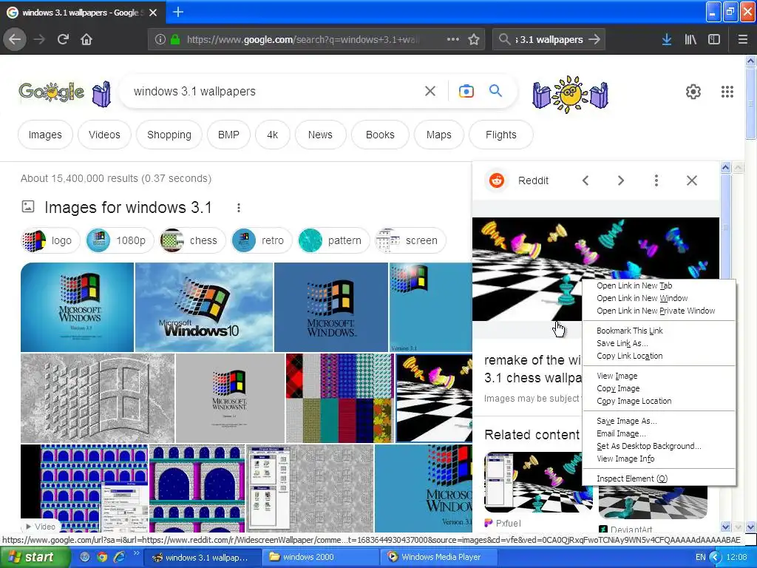Viewport: 757px width, 568px height.
Task: Toggle the sidebar view icon
Action: [714, 39]
